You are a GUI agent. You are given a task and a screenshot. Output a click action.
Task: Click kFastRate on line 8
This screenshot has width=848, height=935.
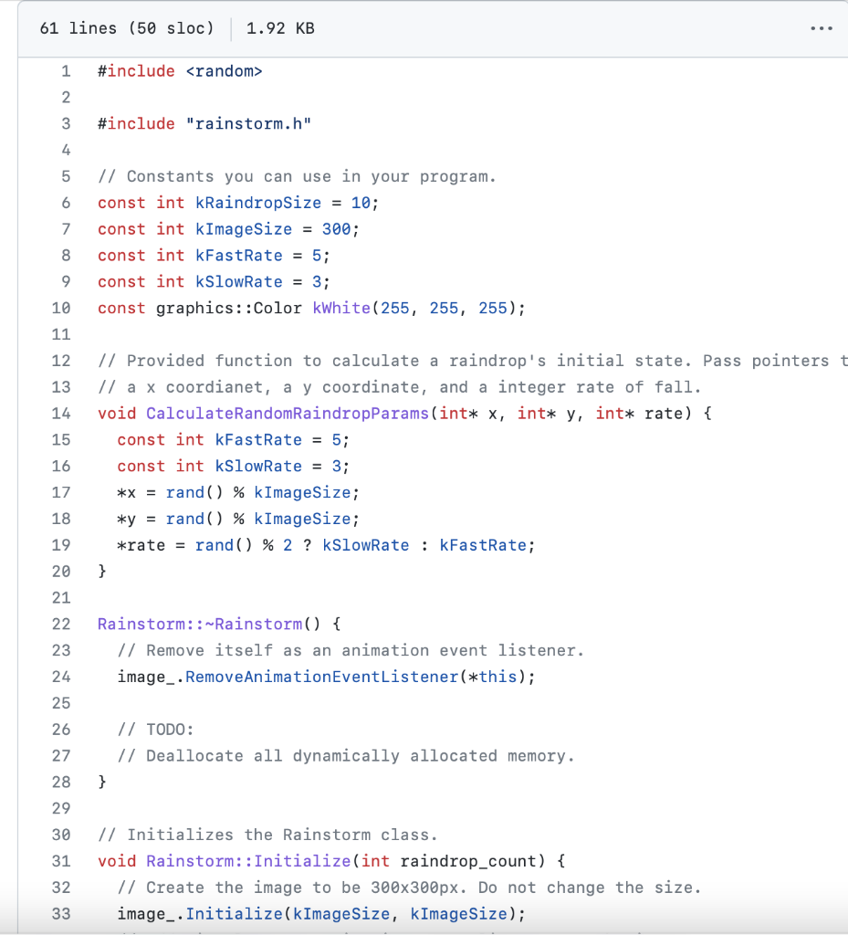point(239,256)
